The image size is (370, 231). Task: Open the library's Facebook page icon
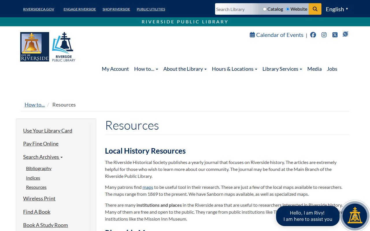(313, 35)
